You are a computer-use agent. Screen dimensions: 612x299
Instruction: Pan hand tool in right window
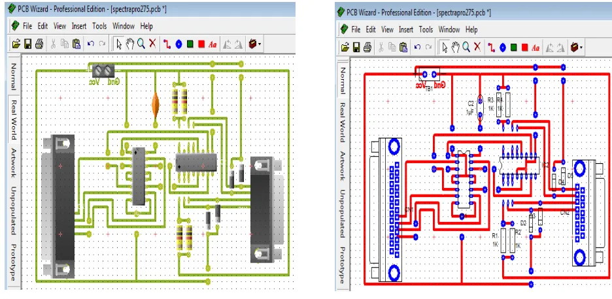455,48
